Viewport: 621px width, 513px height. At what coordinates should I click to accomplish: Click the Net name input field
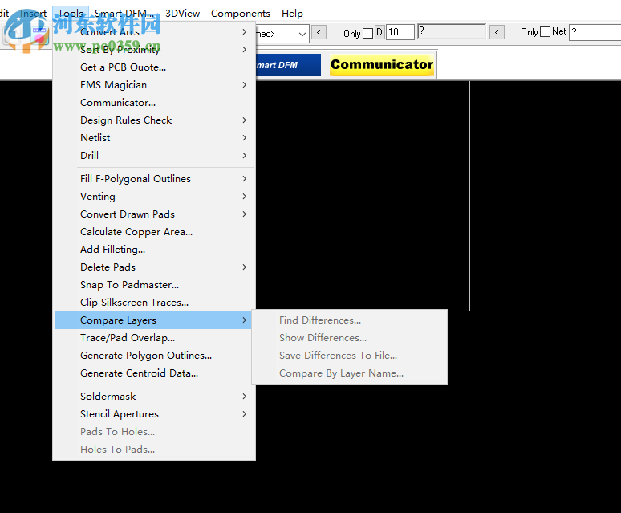[595, 32]
